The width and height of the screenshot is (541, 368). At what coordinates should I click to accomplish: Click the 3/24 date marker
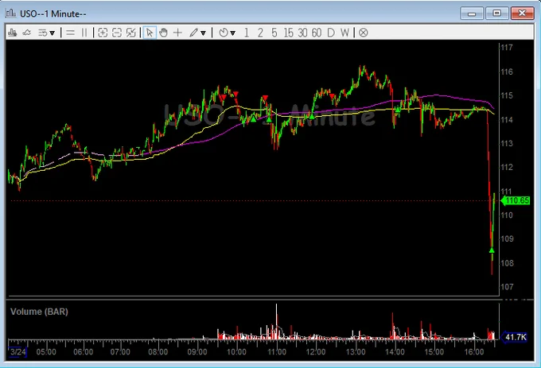(18, 352)
